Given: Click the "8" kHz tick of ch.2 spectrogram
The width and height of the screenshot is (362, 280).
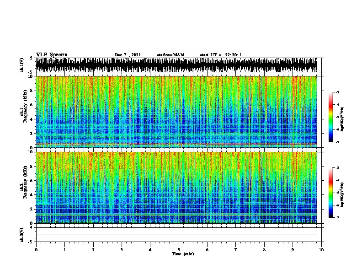Looking at the screenshot, I should (x=32, y=167).
